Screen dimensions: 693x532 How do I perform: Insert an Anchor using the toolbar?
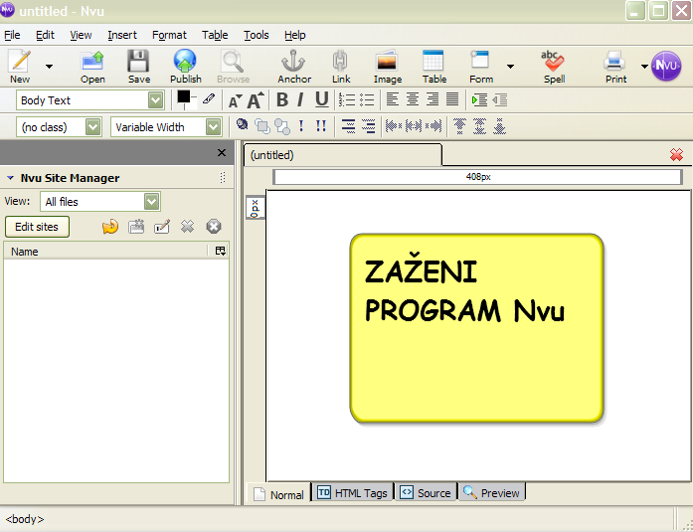[293, 66]
